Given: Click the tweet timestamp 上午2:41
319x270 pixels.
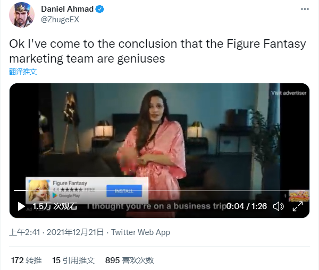Looking at the screenshot, I should click(x=24, y=232).
